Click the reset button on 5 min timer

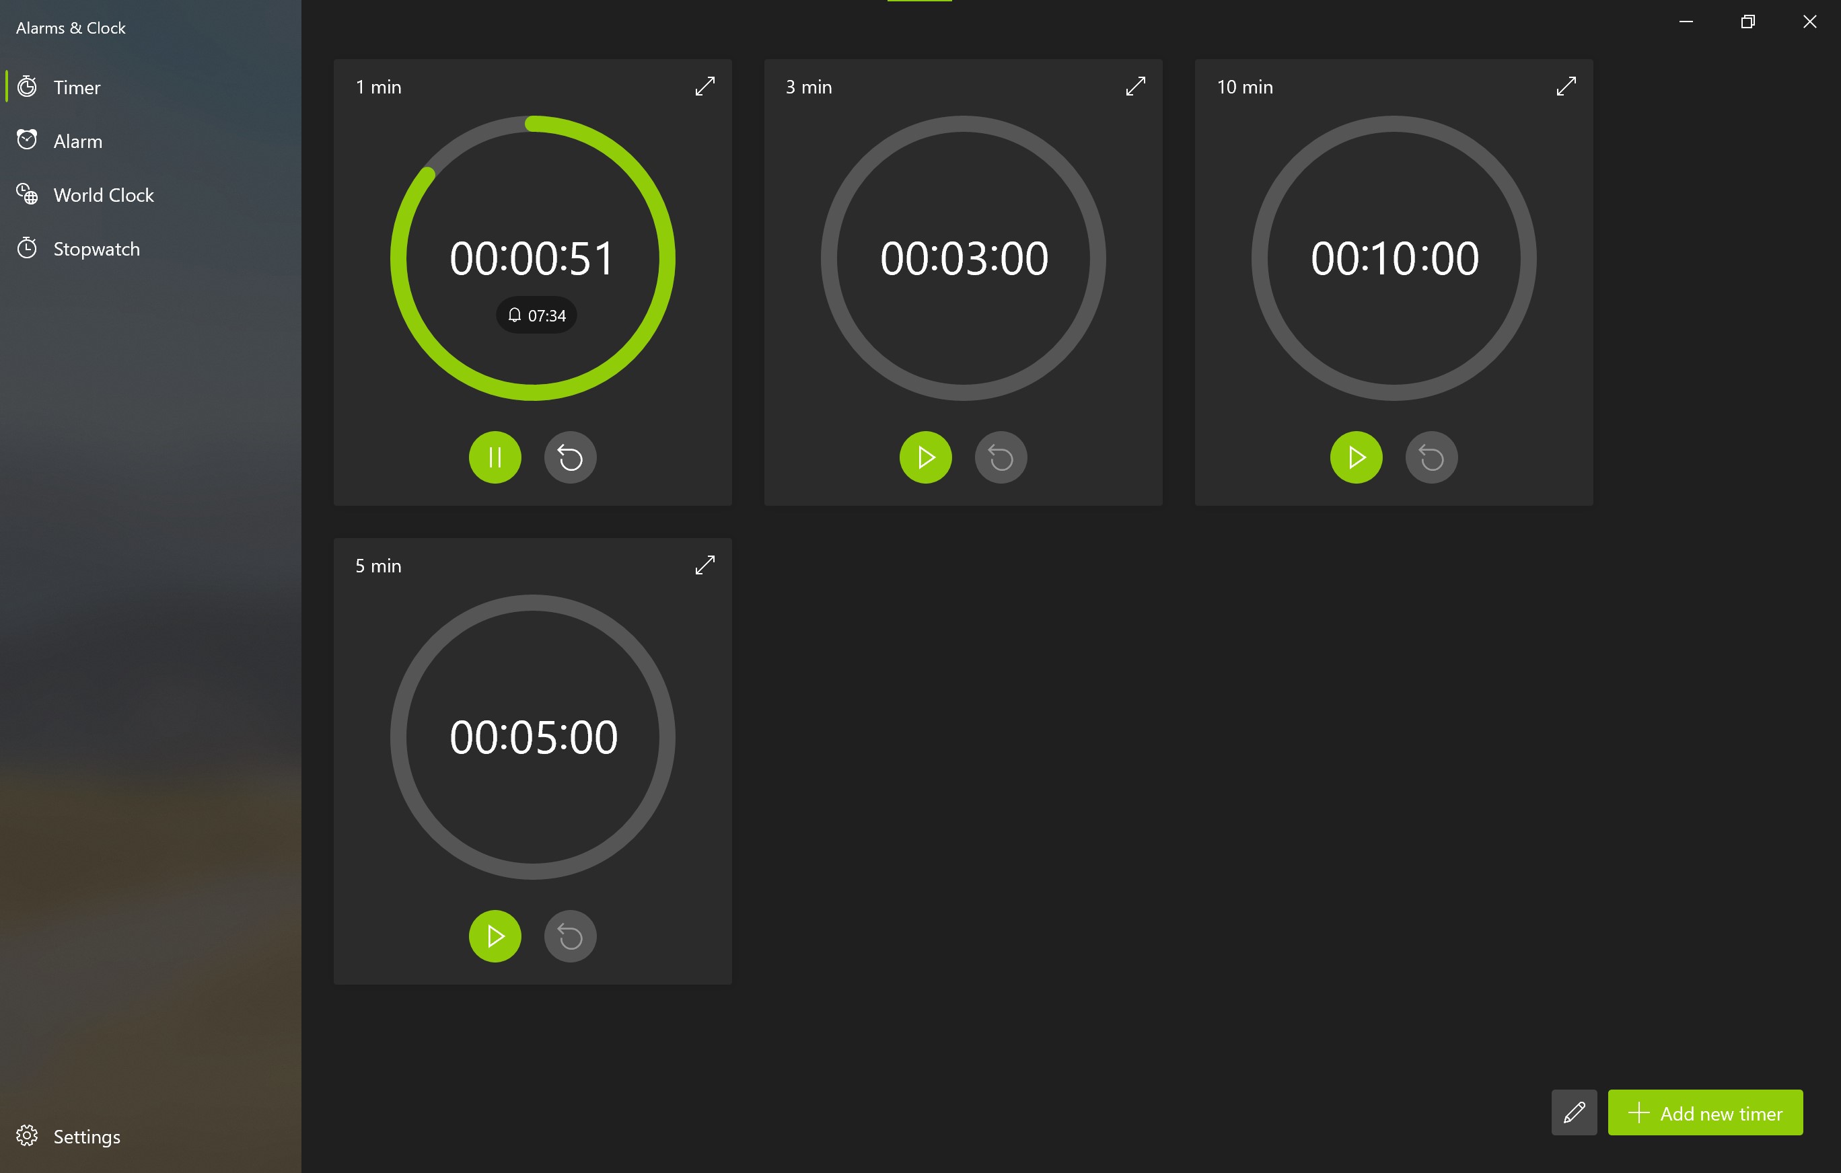click(571, 934)
